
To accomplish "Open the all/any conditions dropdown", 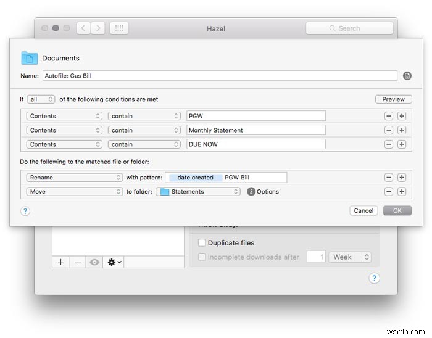I will 41,99.
